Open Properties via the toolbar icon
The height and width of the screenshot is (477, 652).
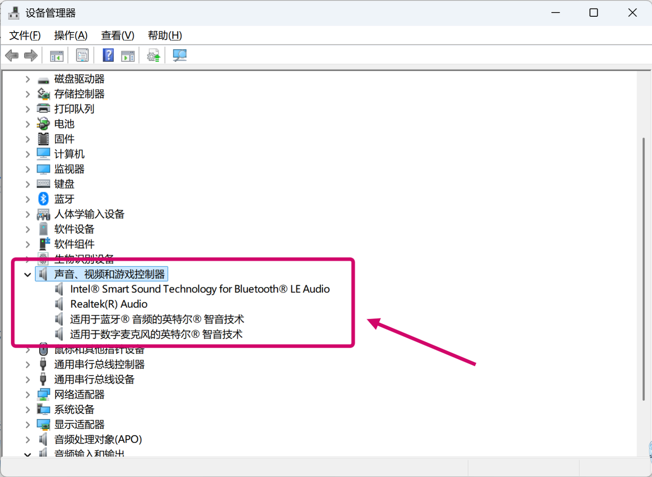(x=82, y=56)
